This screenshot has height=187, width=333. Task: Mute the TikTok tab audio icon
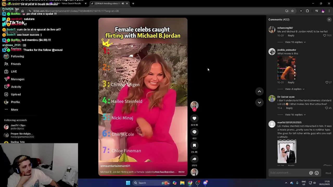tap(123, 3)
